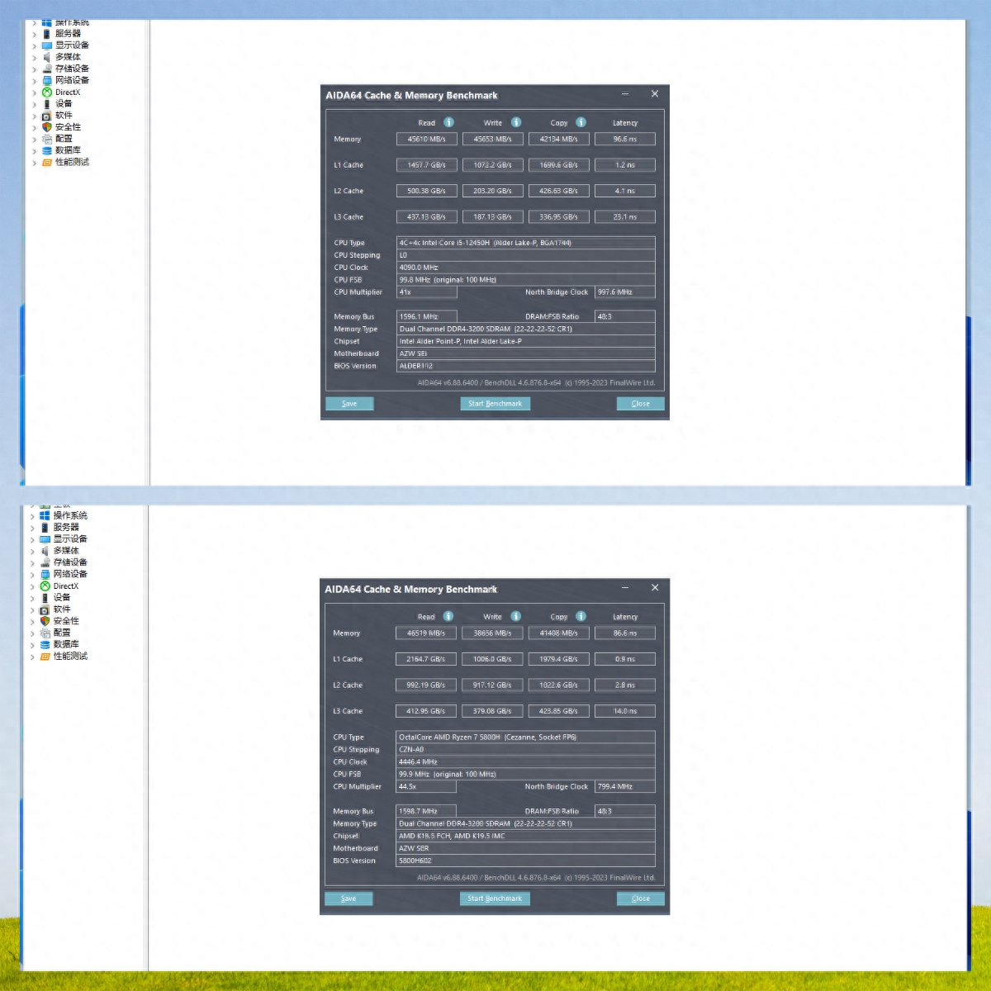Click the 软件 software icon in the lower tree

[45, 609]
